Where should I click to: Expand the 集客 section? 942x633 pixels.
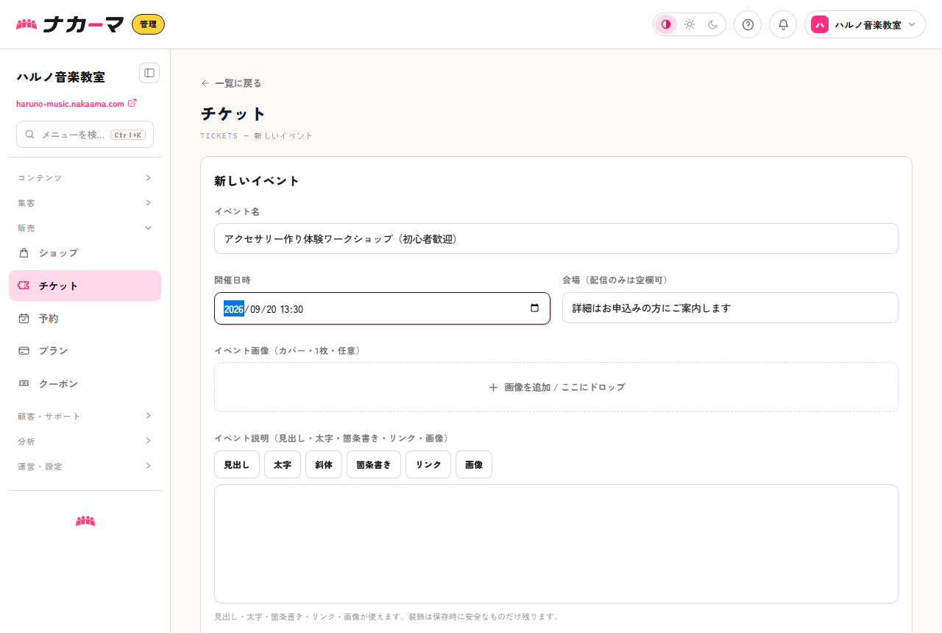pyautogui.click(x=85, y=203)
